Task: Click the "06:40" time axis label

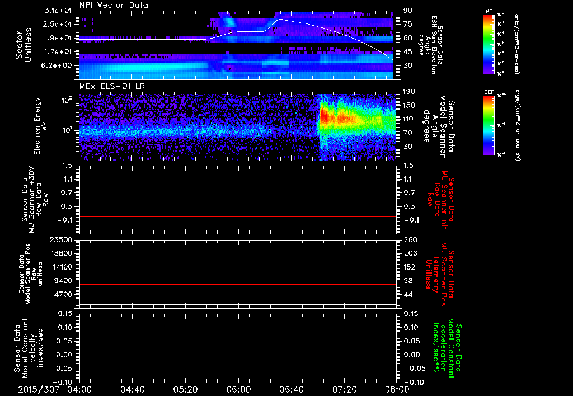Action: pos(291,389)
